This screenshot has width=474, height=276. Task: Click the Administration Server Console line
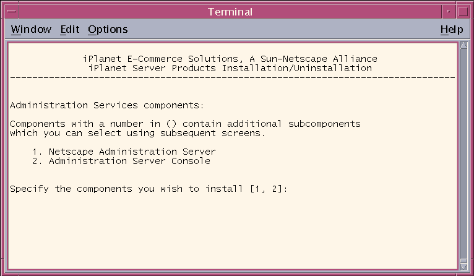tap(121, 161)
